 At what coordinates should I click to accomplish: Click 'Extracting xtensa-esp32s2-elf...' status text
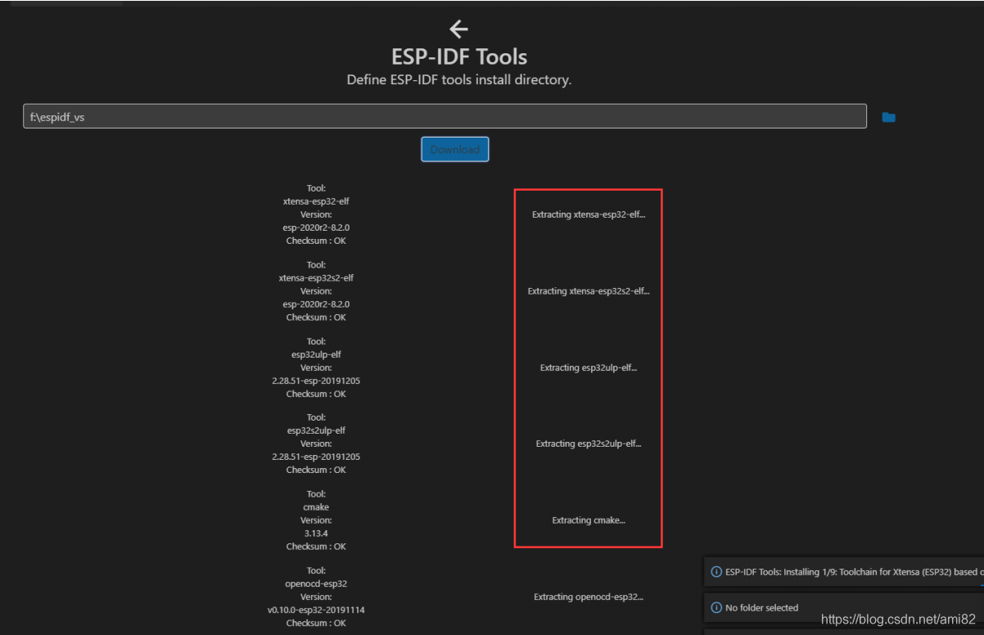coord(589,290)
